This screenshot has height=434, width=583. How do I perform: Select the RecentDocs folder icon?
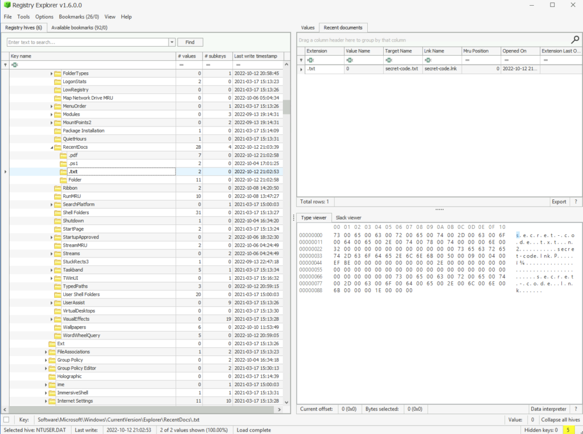click(58, 147)
